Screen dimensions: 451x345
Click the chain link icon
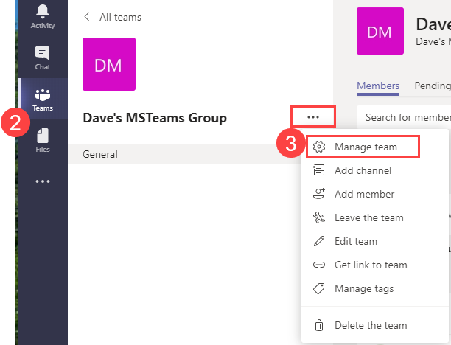pos(318,265)
